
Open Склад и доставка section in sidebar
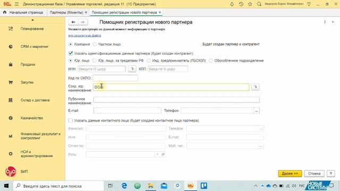35,100
